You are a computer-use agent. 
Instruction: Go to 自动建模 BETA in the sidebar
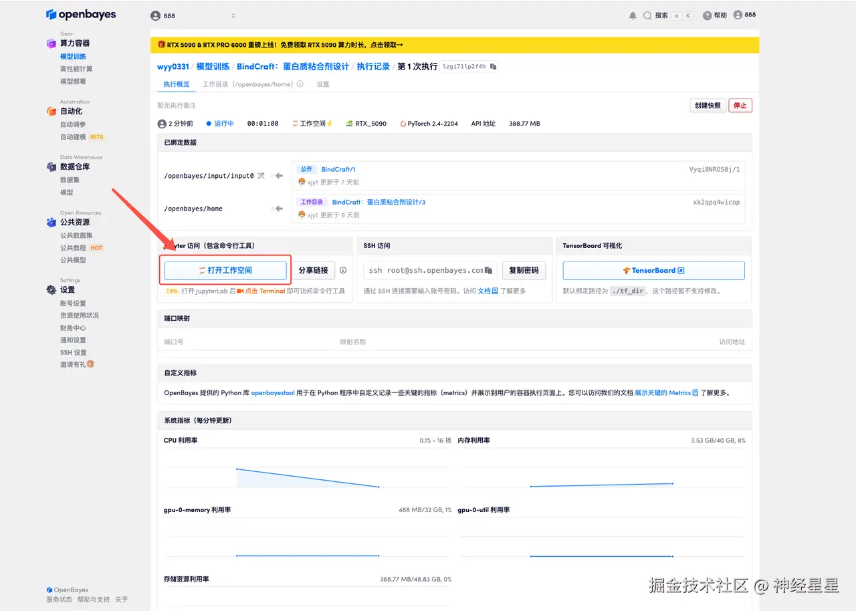(x=82, y=137)
